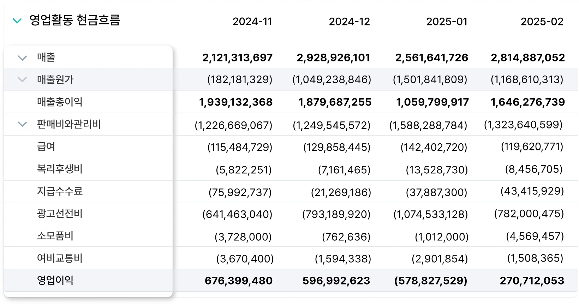
Task: Select the 2025-02 column header
Action: (542, 22)
